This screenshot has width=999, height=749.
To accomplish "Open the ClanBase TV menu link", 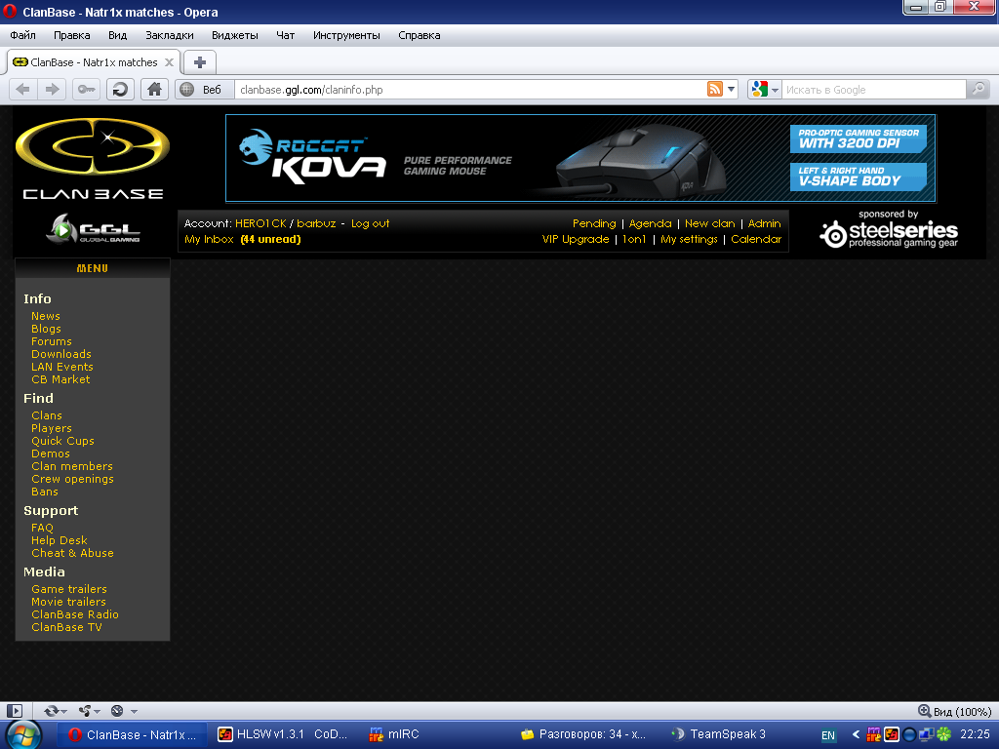I will click(67, 627).
